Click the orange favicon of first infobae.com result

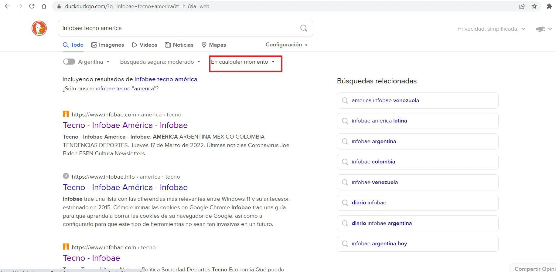click(x=66, y=114)
